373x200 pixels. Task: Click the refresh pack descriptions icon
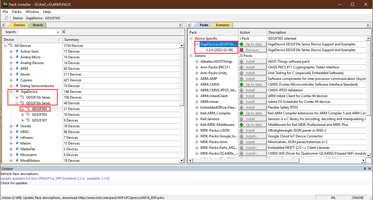6,18
